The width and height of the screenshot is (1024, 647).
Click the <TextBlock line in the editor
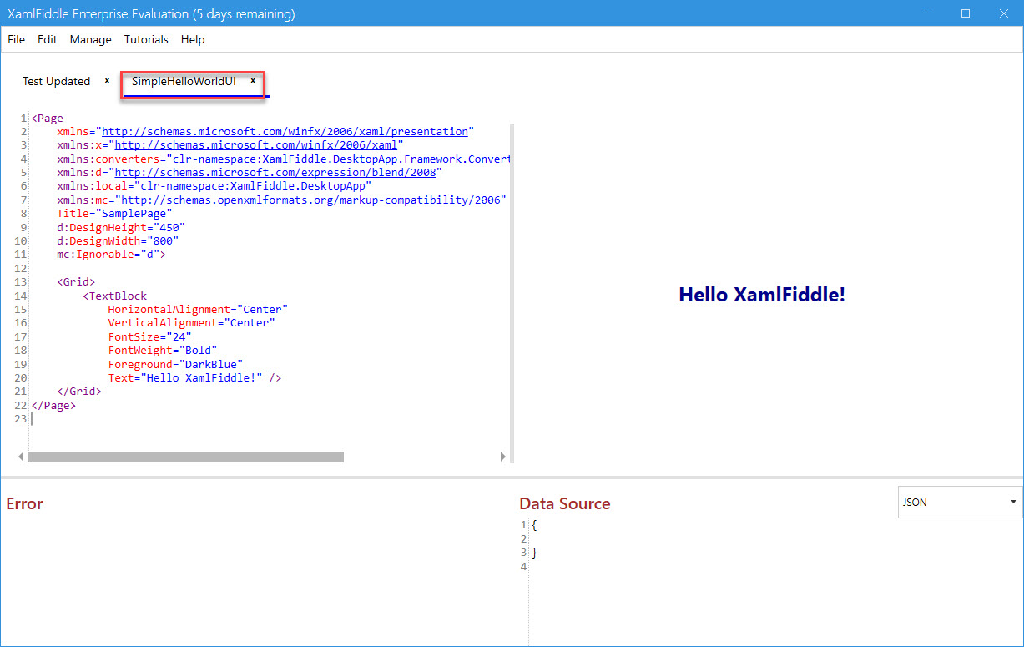[x=114, y=296]
